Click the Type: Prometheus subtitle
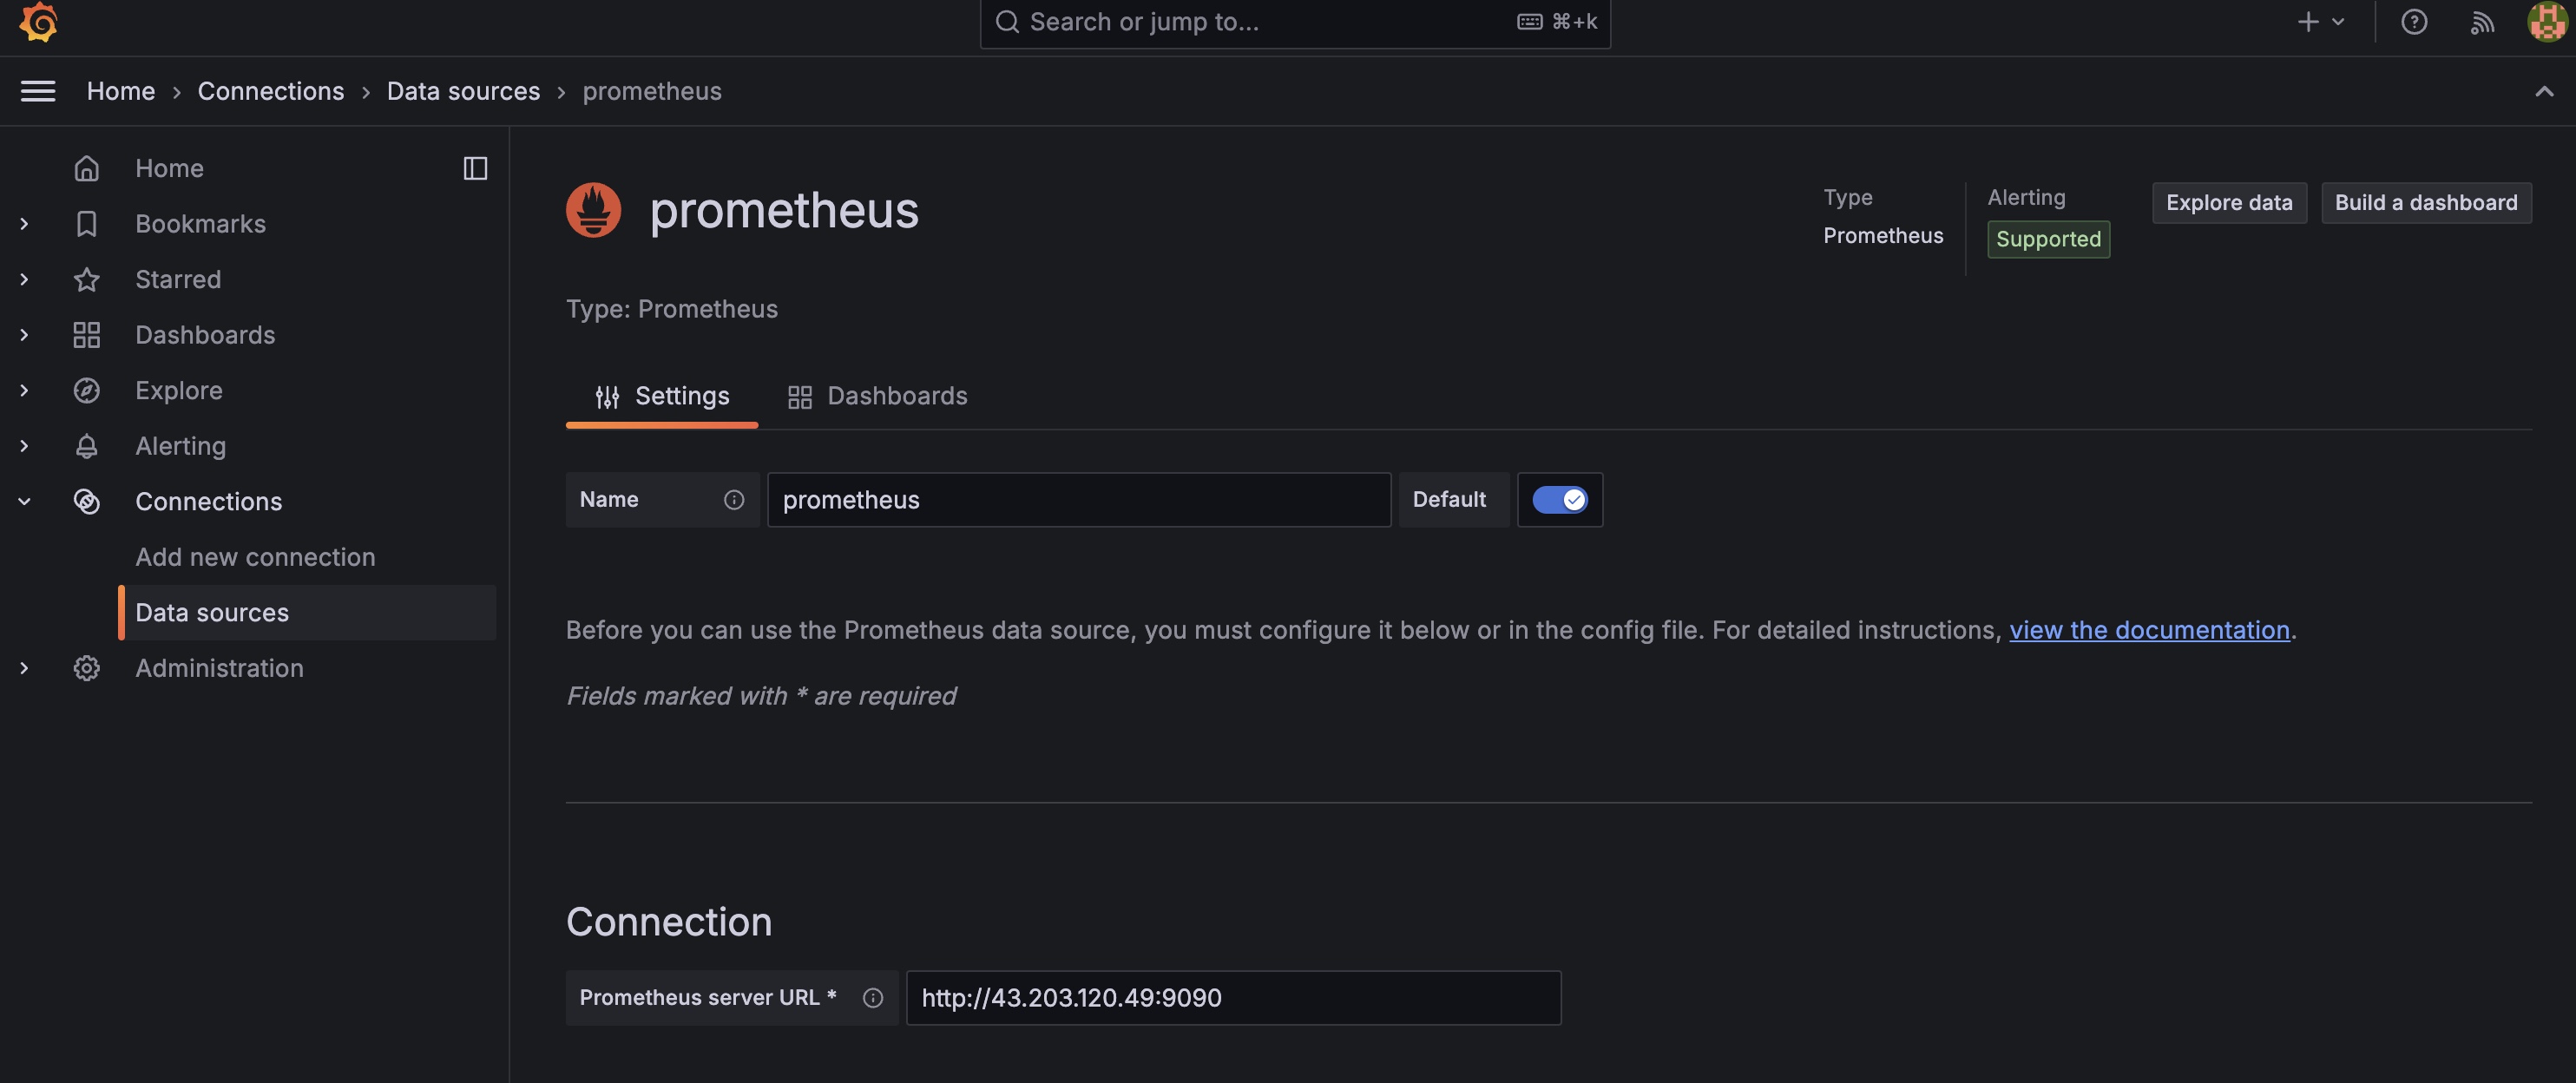 [672, 309]
